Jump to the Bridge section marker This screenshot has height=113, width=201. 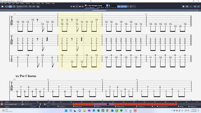click(181, 106)
